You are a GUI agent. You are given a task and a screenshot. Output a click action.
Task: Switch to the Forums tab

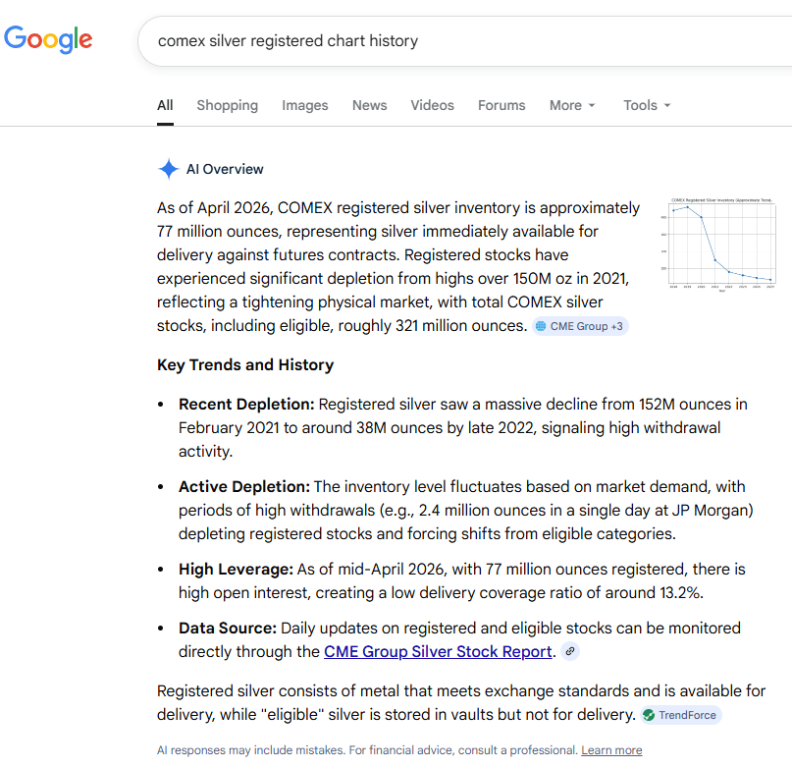502,105
